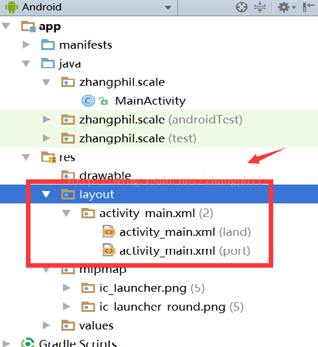Select the manifests folder
Image resolution: width=318 pixels, height=347 pixels.
[x=86, y=45]
